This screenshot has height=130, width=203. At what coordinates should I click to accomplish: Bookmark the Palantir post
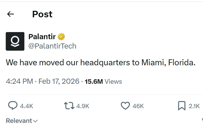[181, 106]
